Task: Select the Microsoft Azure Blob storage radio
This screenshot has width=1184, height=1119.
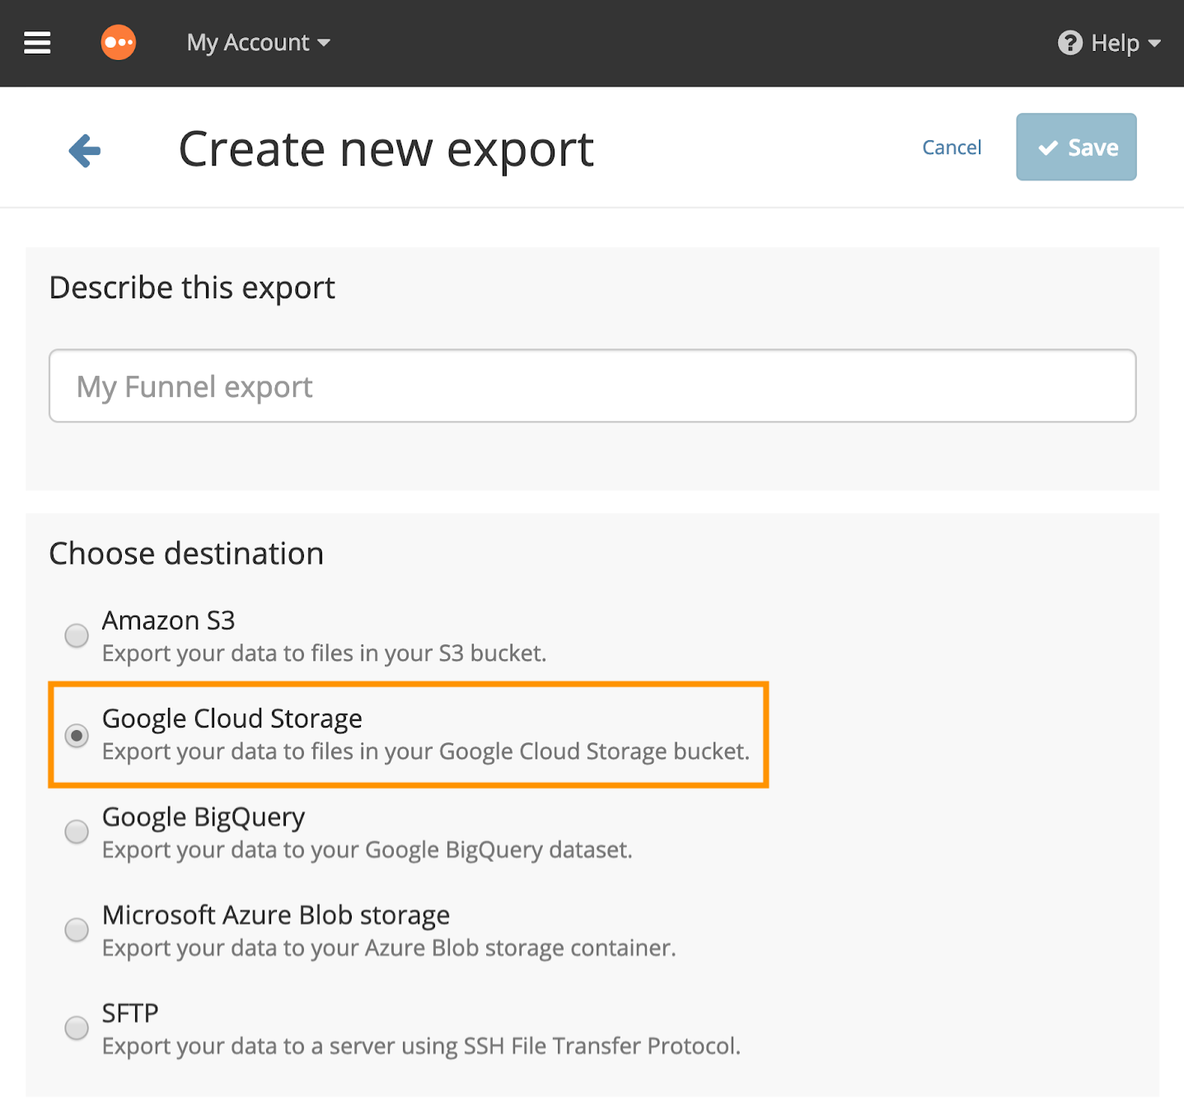Action: tap(77, 929)
